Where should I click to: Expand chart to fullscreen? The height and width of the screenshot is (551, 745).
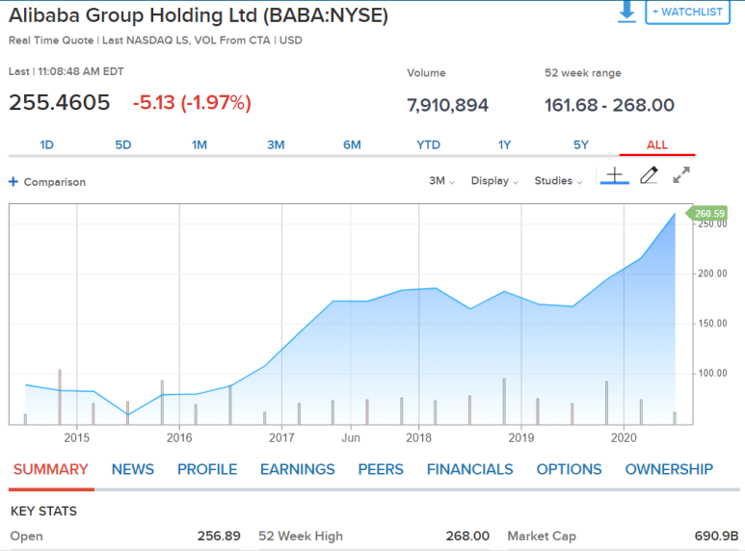(681, 174)
